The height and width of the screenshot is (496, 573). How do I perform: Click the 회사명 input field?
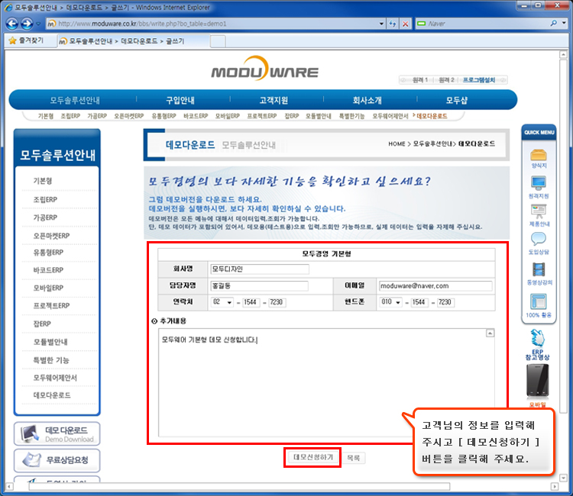pyautogui.click(x=260, y=269)
